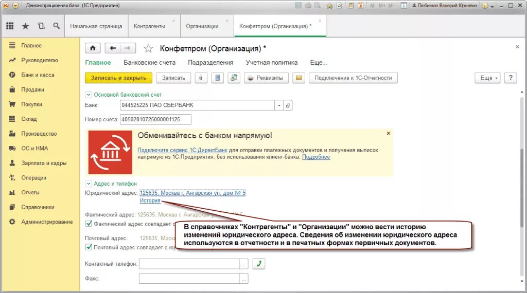
Task: Go forward with the right arrow button
Action: (128, 48)
